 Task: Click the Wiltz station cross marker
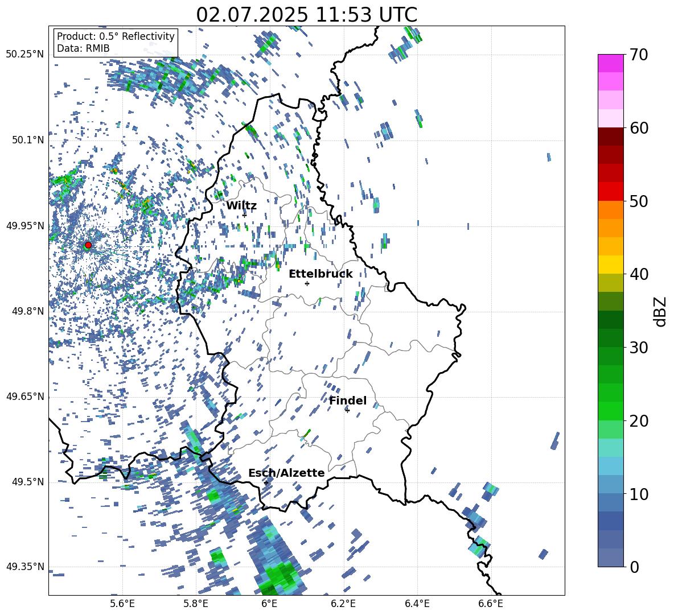click(x=244, y=215)
